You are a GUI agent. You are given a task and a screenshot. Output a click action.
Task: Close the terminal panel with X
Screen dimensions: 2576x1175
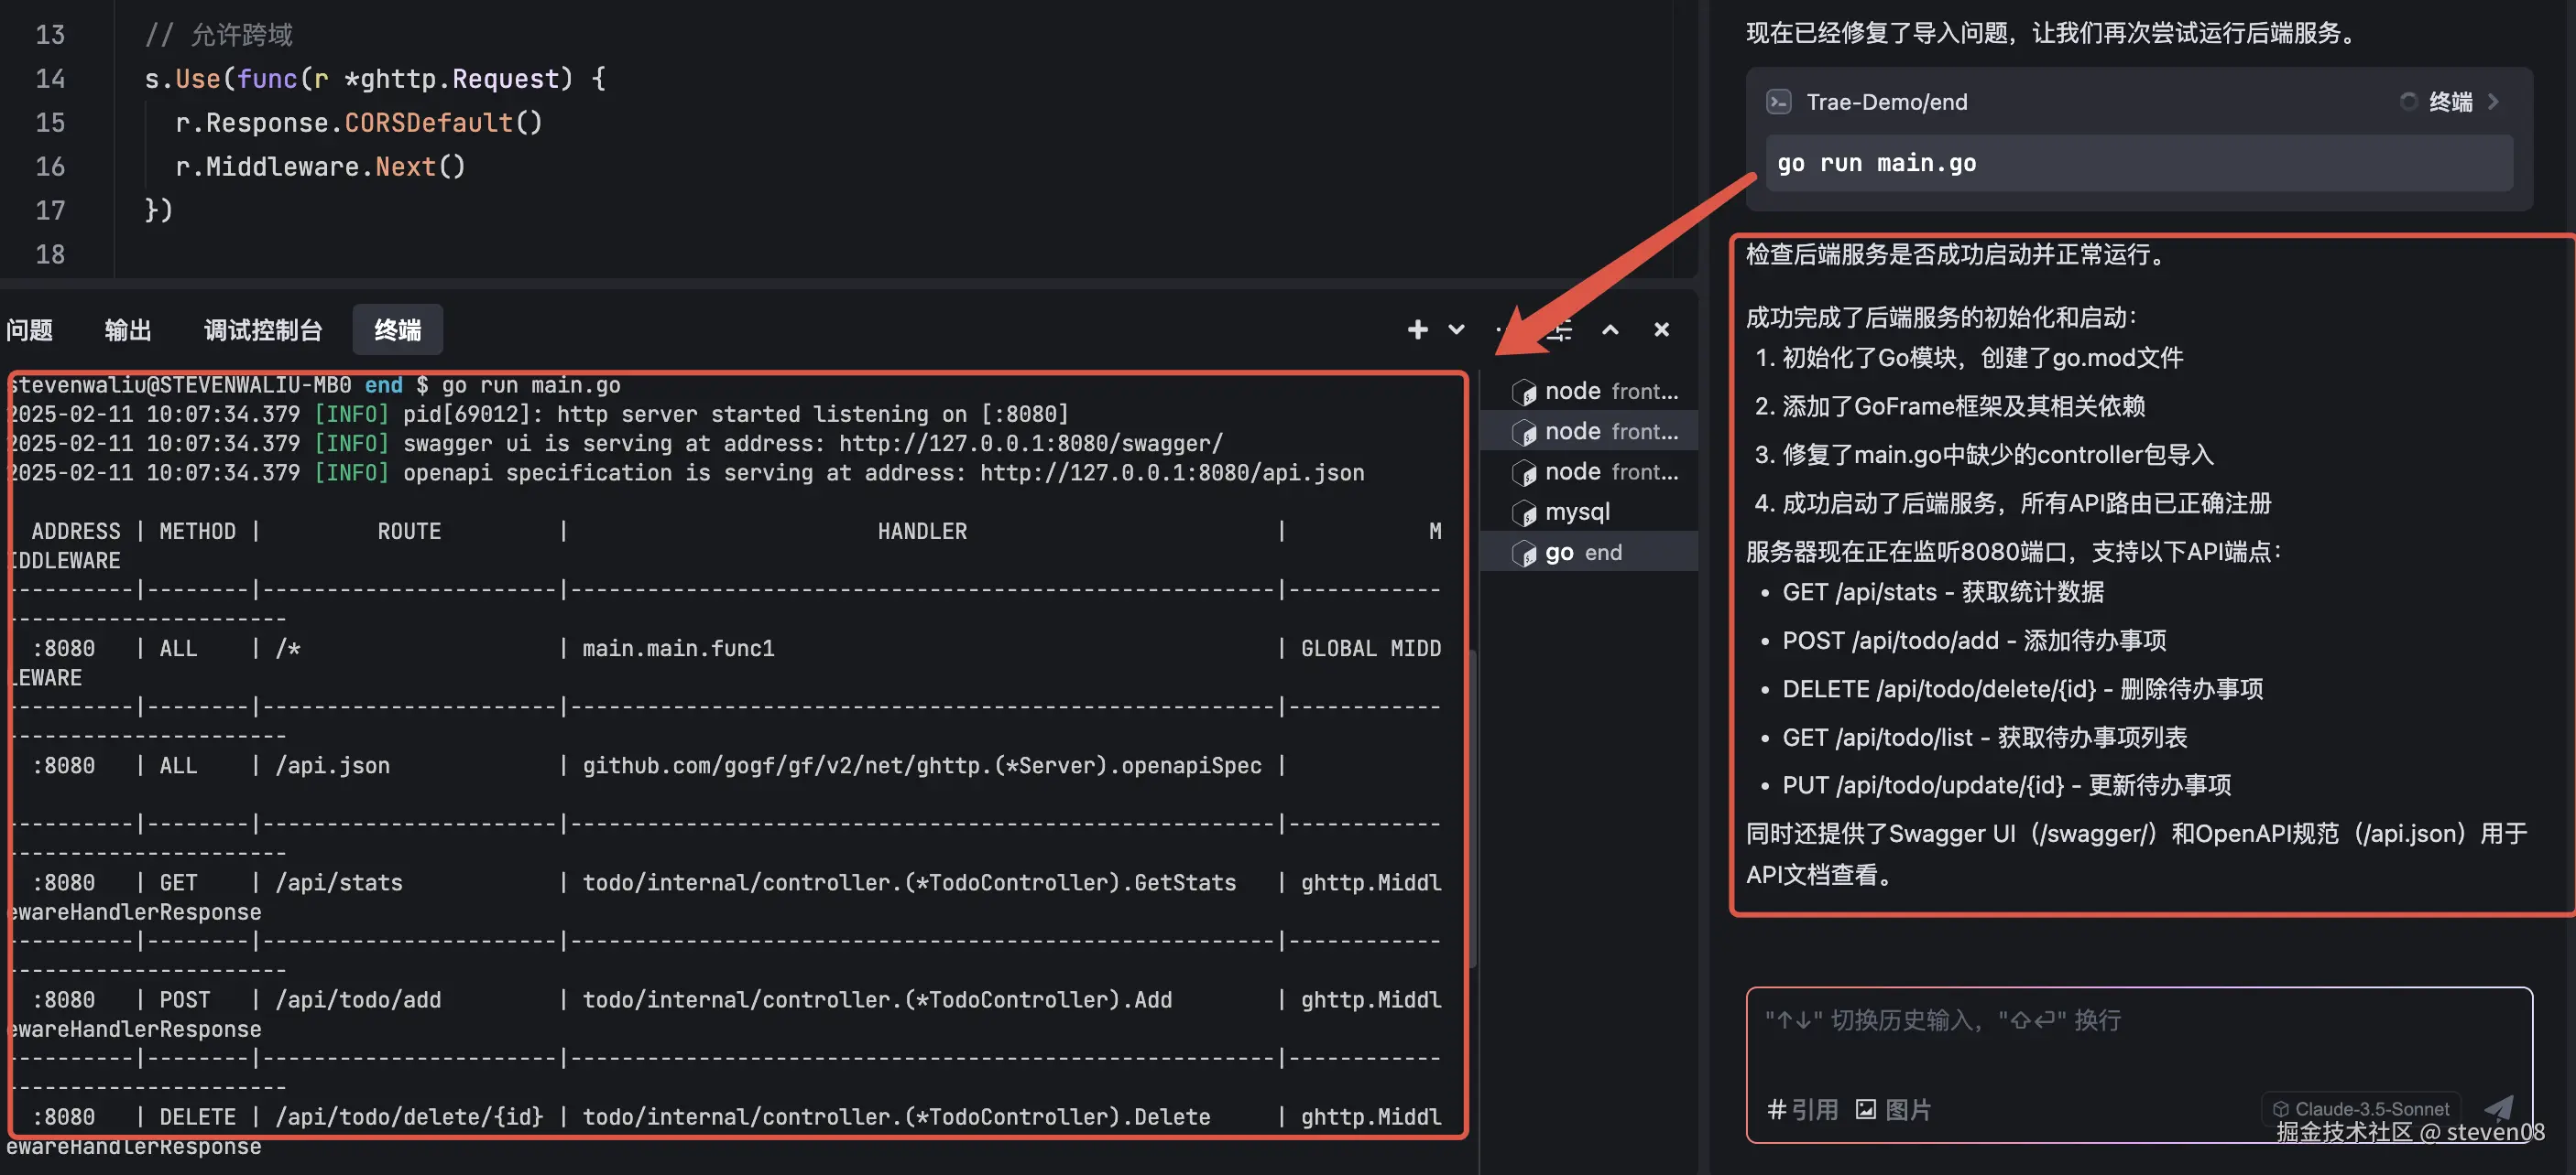(1661, 329)
